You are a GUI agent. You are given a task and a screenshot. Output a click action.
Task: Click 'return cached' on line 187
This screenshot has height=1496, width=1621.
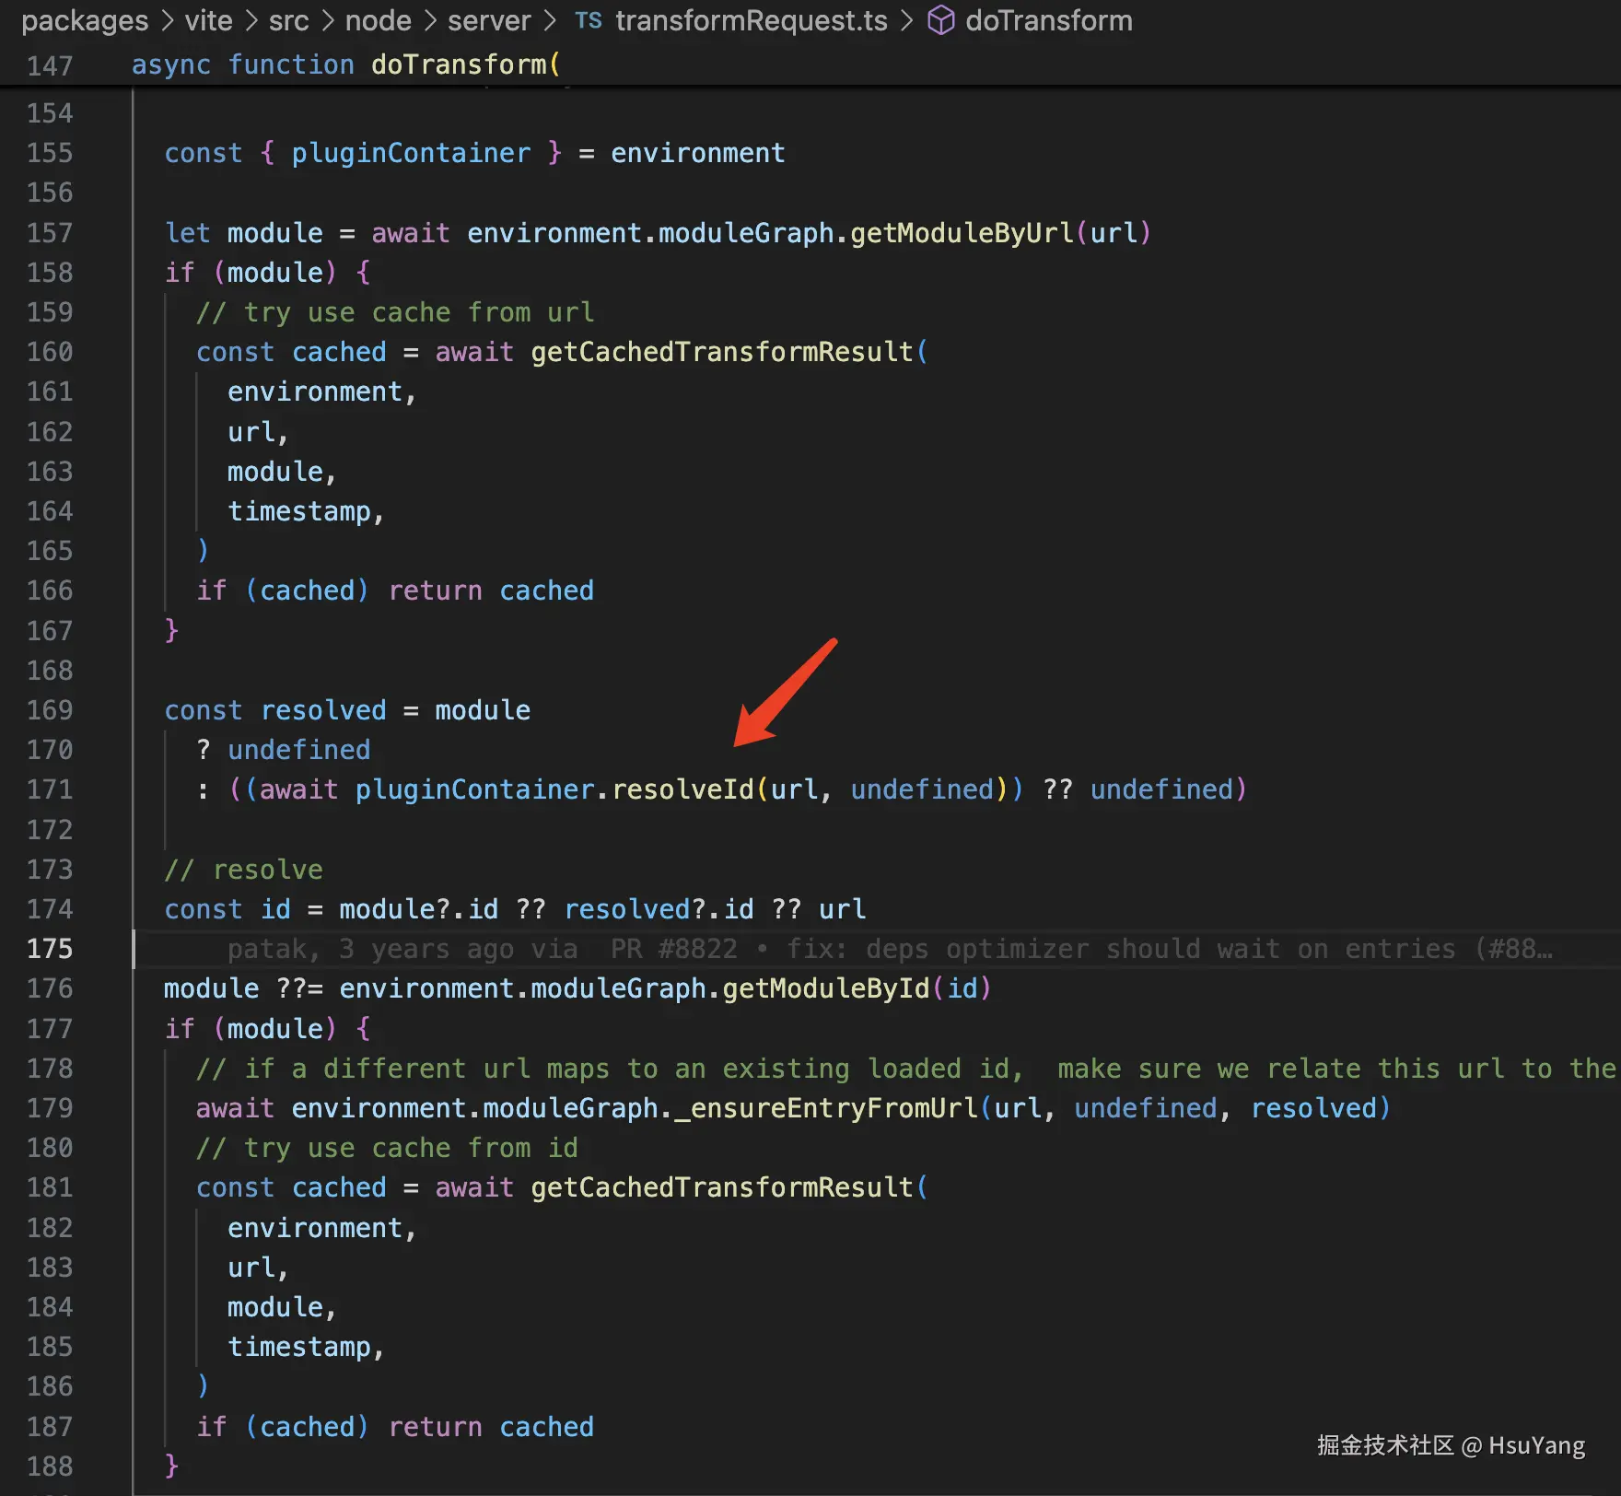[491, 1427]
